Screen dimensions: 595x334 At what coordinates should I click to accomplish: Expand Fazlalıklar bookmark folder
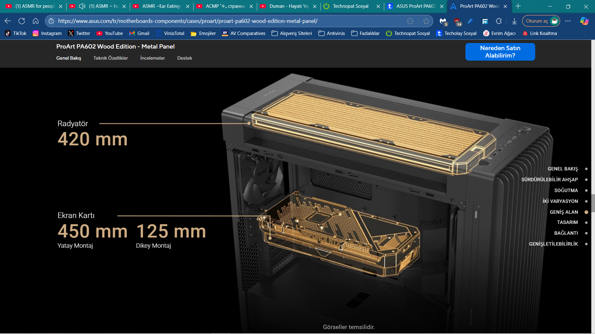tap(365, 33)
